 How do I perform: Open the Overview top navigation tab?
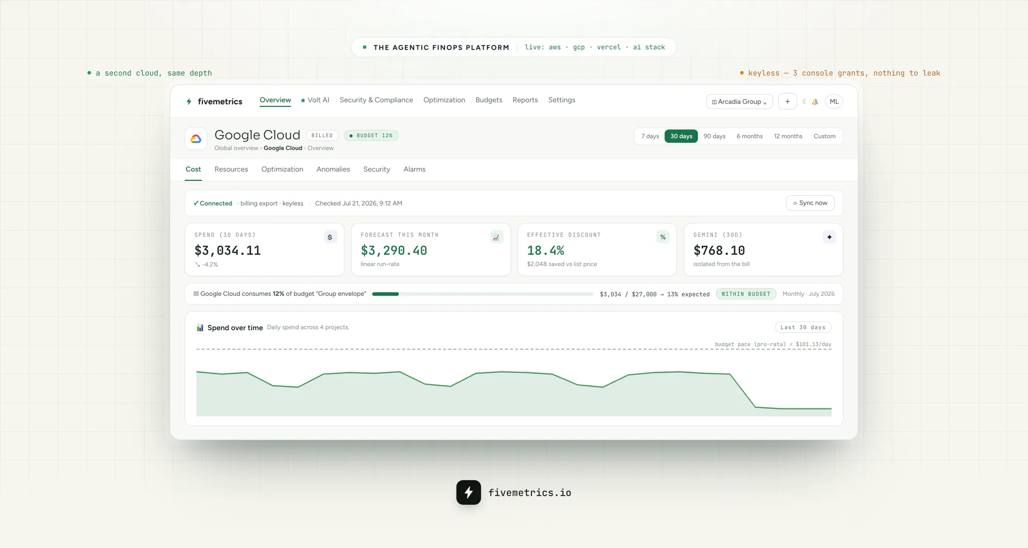[275, 100]
